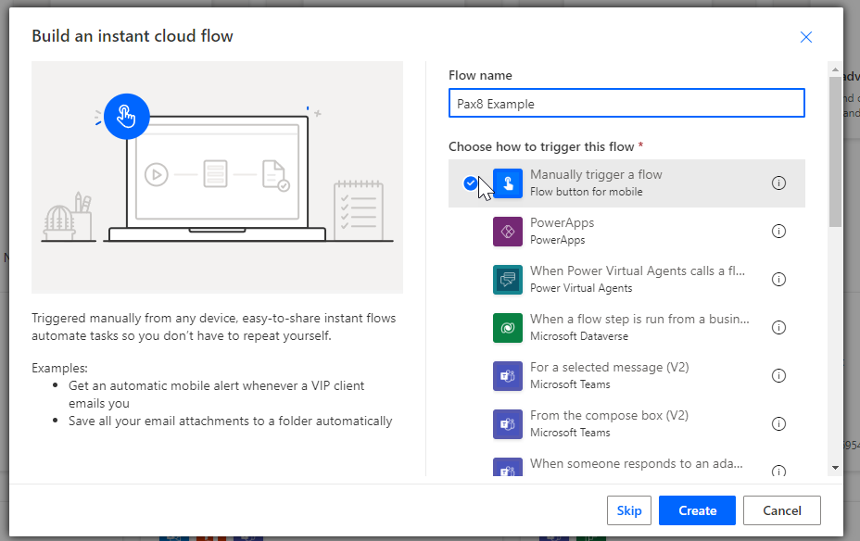Click the green Microsoft Dataverse trigger icon

click(508, 328)
